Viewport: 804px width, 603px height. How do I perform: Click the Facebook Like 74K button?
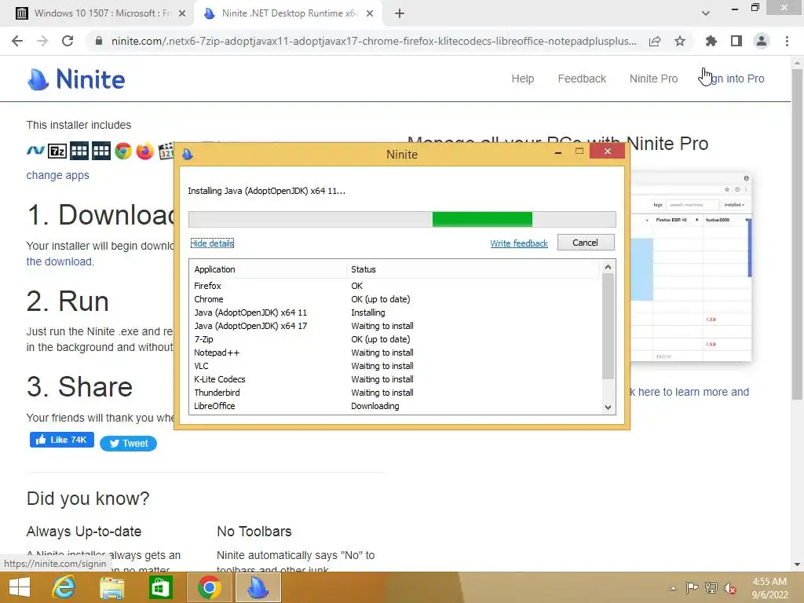click(x=61, y=440)
